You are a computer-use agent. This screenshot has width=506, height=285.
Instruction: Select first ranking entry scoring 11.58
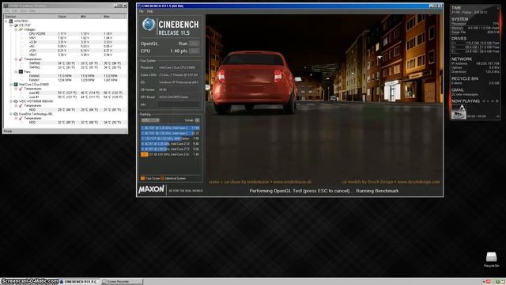coord(170,128)
